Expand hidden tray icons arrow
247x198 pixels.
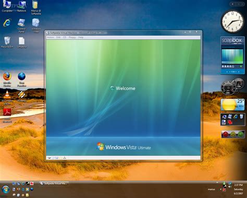tap(221, 189)
